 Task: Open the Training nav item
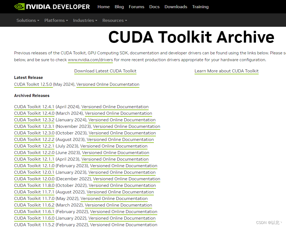(x=200, y=7)
